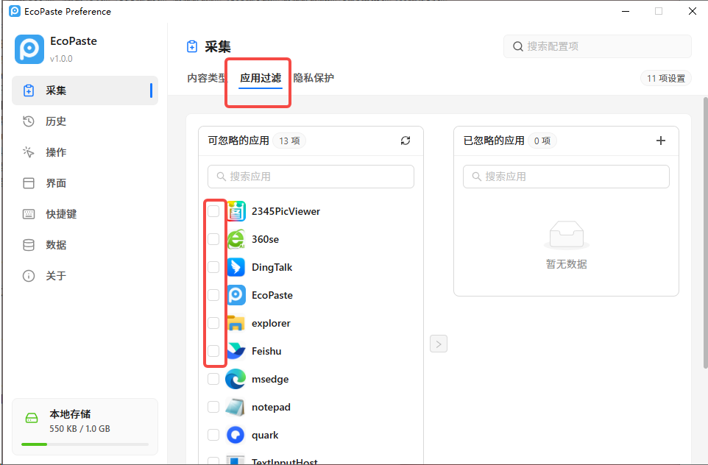The height and width of the screenshot is (465, 708).
Task: Click the EcoPaste logo in sidebar
Action: 29,49
